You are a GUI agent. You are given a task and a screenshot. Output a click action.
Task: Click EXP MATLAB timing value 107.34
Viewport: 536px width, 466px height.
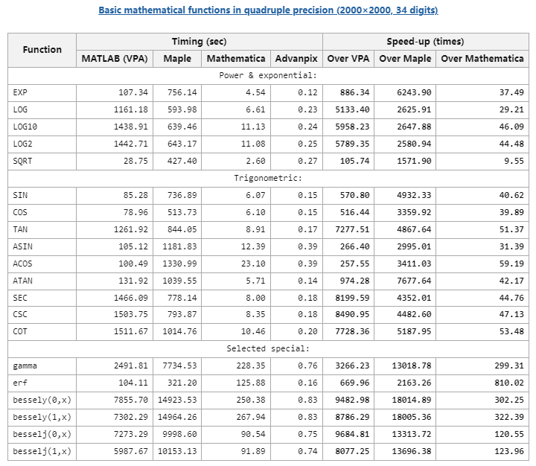[133, 92]
